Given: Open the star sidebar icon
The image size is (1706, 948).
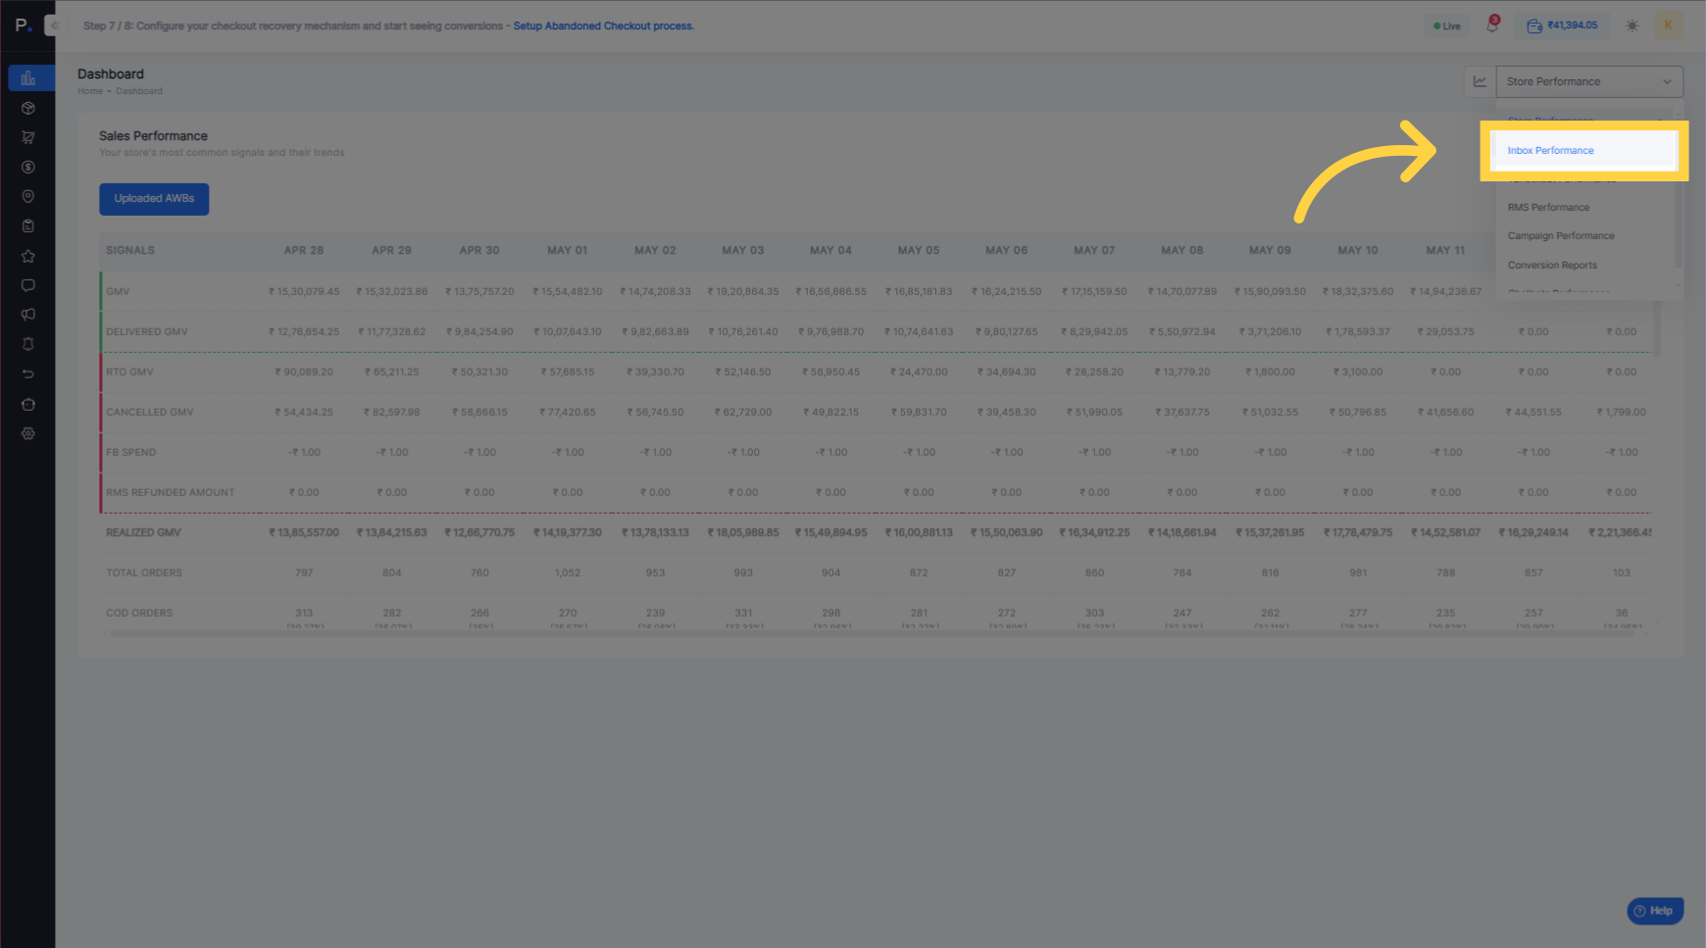Looking at the screenshot, I should click(x=28, y=256).
